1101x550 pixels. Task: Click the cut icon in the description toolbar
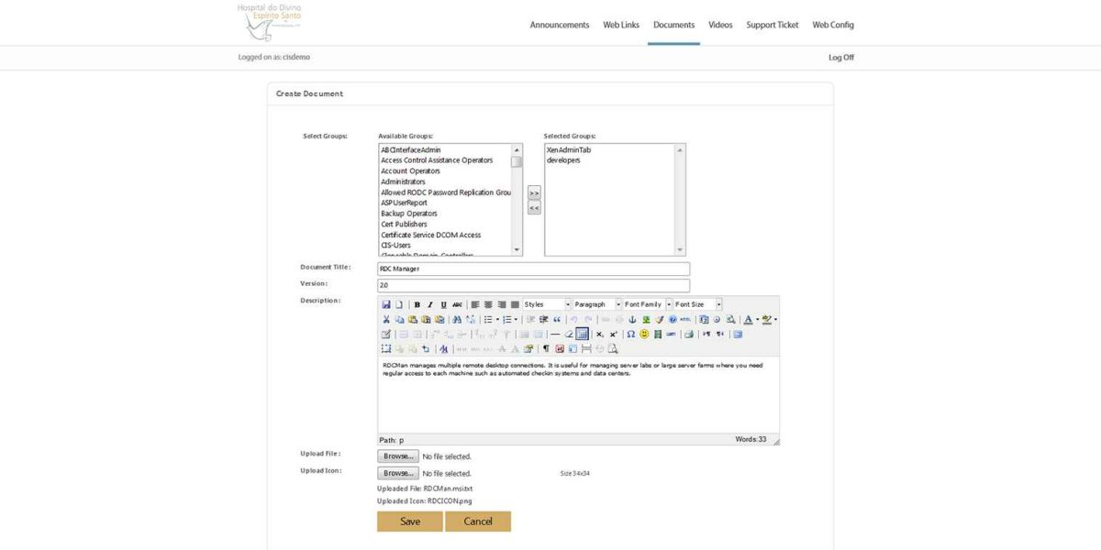[386, 319]
